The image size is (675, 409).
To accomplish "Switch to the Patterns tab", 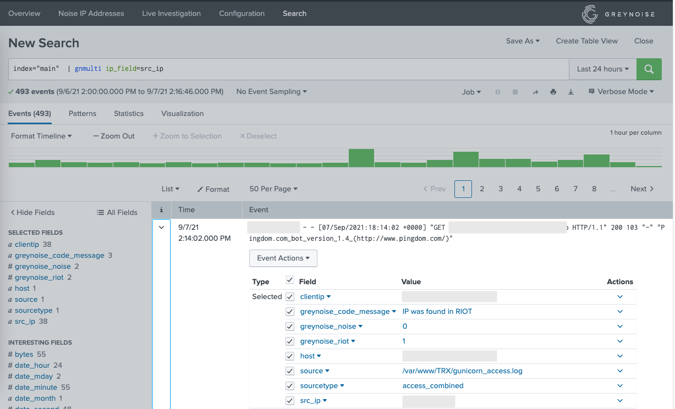I will [83, 113].
